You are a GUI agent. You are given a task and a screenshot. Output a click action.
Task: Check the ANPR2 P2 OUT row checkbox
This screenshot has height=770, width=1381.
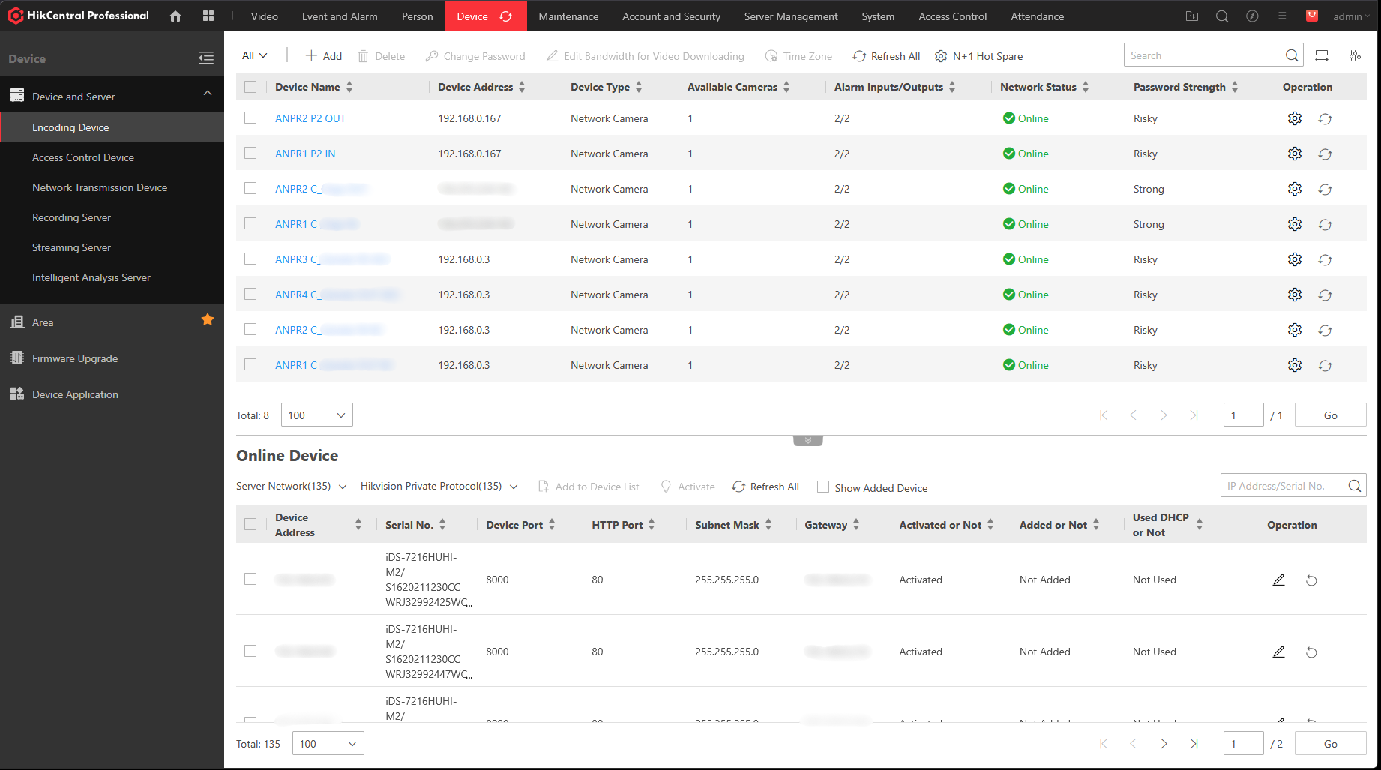click(x=250, y=118)
